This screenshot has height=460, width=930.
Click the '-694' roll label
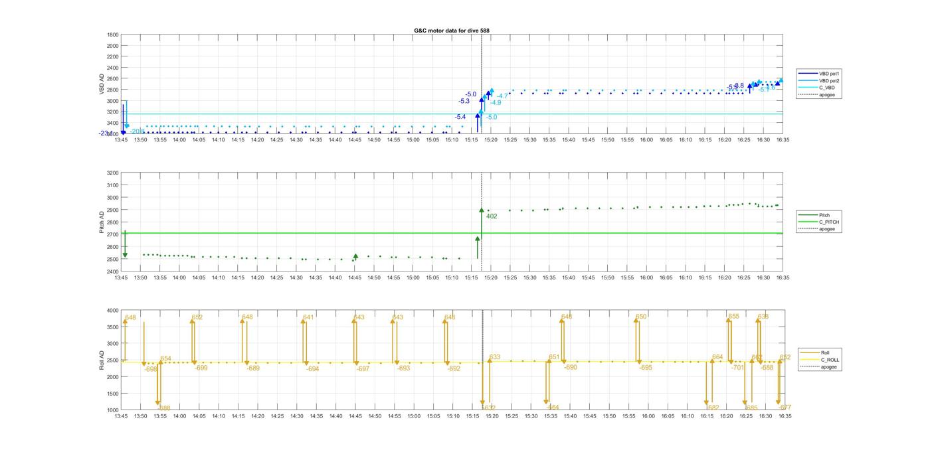pos(312,369)
